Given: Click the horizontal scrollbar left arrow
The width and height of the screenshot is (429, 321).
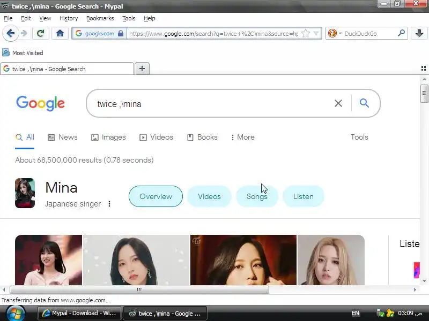Looking at the screenshot, I should pos(4,289).
